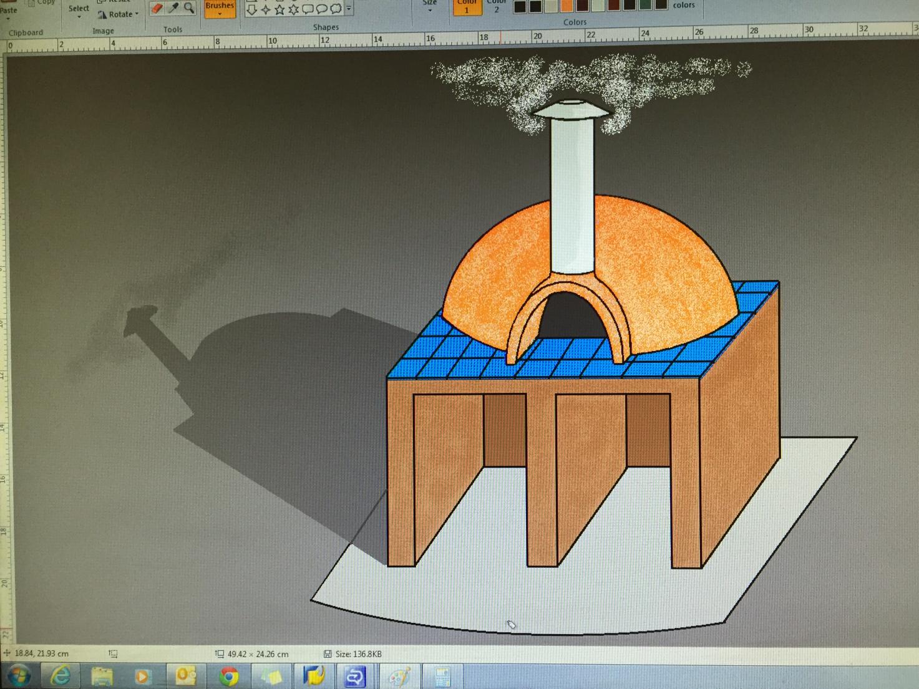Expand the shapes gallery list

click(349, 9)
